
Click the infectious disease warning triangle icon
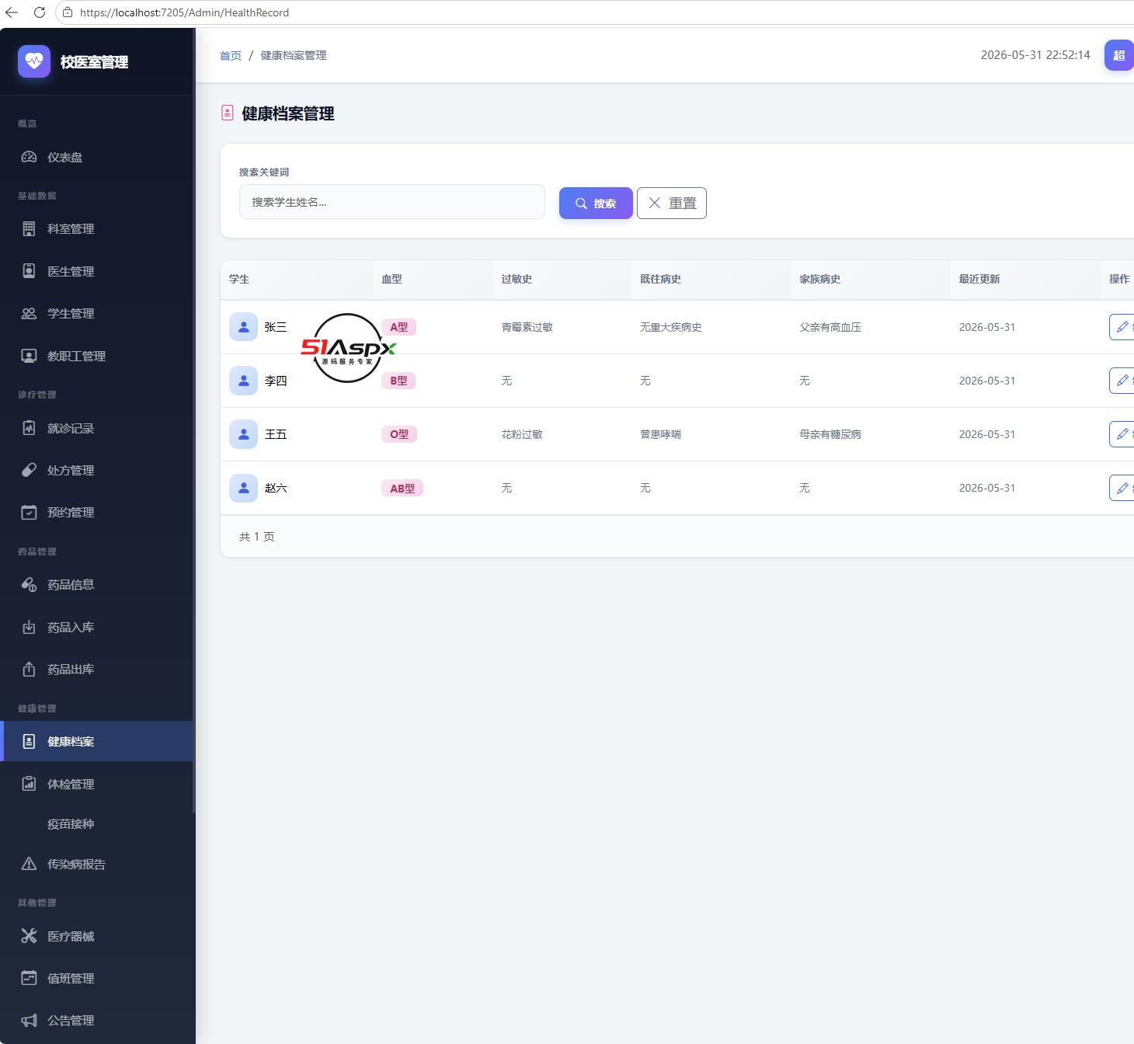[x=29, y=864]
